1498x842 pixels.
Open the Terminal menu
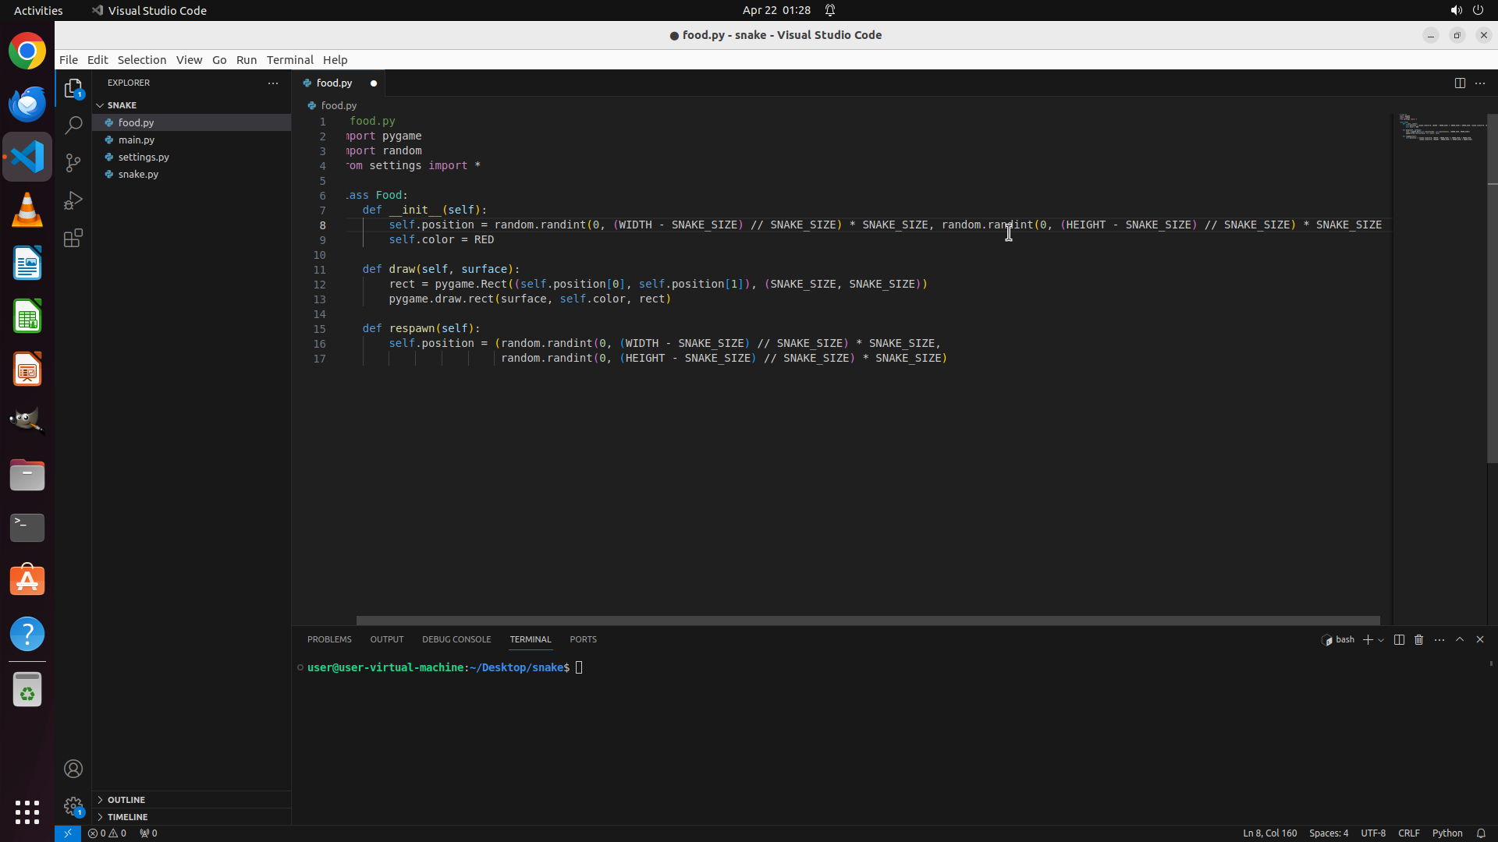pyautogui.click(x=289, y=60)
